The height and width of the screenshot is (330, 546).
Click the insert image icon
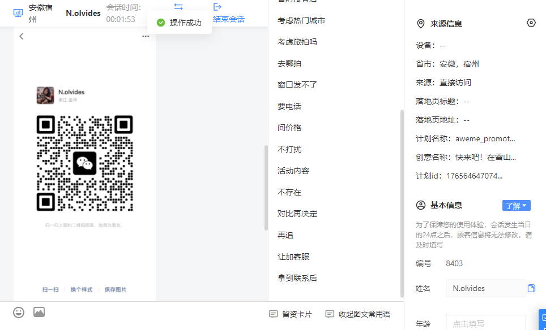[39, 312]
